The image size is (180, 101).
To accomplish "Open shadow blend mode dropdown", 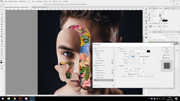I will (x=137, y=51).
